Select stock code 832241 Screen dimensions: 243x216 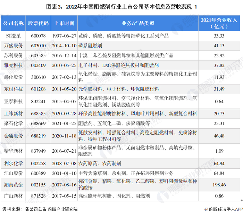(38, 102)
